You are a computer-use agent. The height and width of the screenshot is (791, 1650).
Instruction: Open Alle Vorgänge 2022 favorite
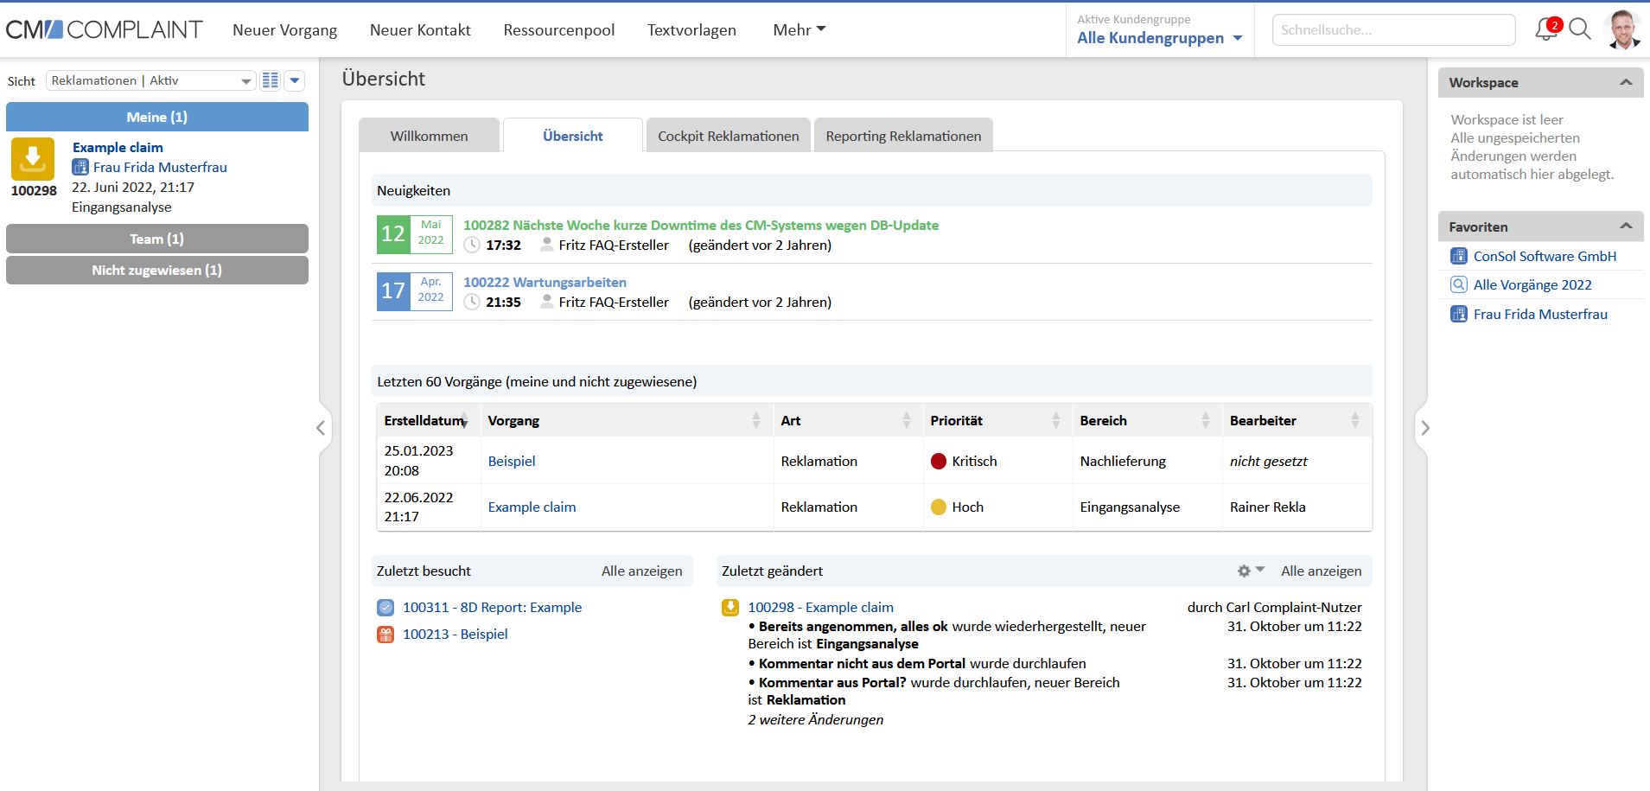[x=1532, y=284]
